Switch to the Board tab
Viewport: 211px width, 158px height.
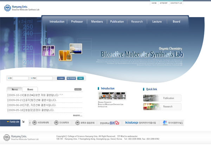point(30,90)
